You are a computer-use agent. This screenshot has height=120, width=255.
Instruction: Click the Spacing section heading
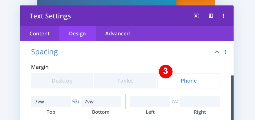44,52
